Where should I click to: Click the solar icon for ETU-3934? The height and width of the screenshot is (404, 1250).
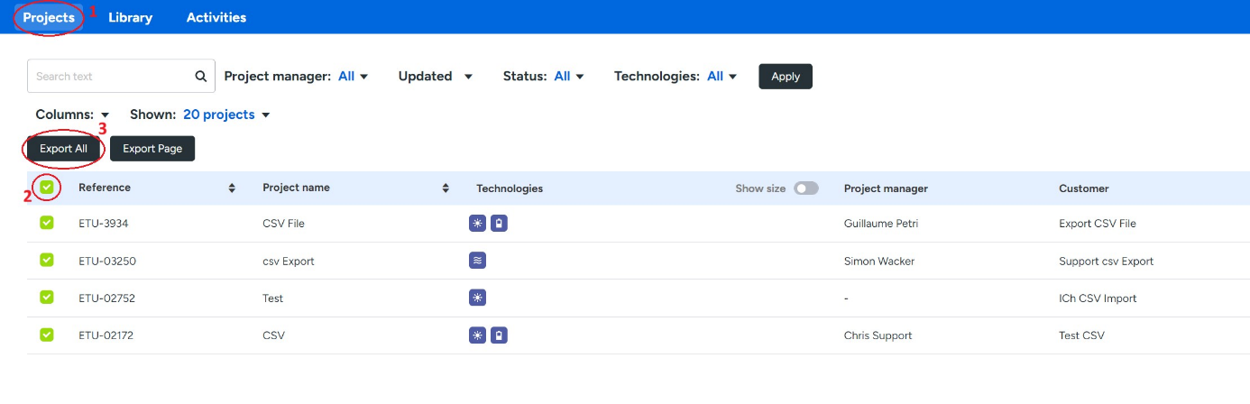pos(478,224)
